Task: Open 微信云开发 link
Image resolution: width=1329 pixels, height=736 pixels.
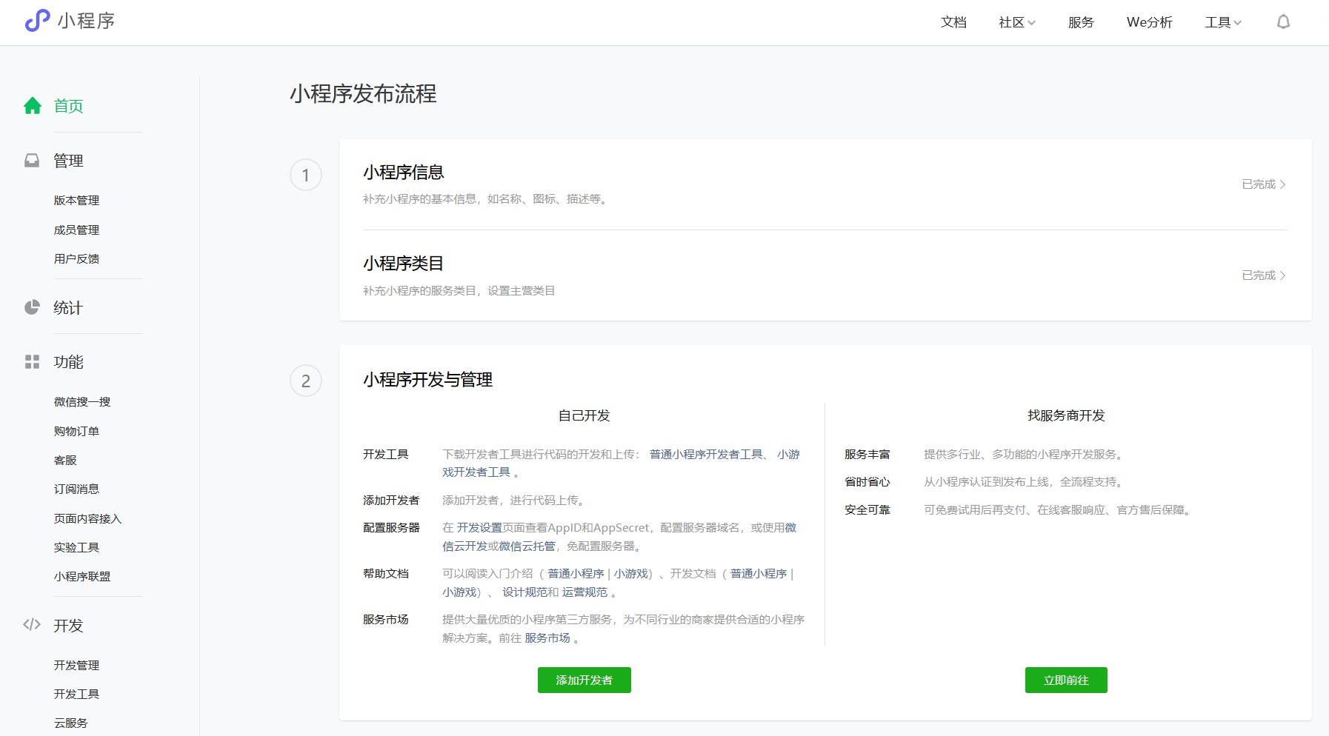Action: [464, 546]
